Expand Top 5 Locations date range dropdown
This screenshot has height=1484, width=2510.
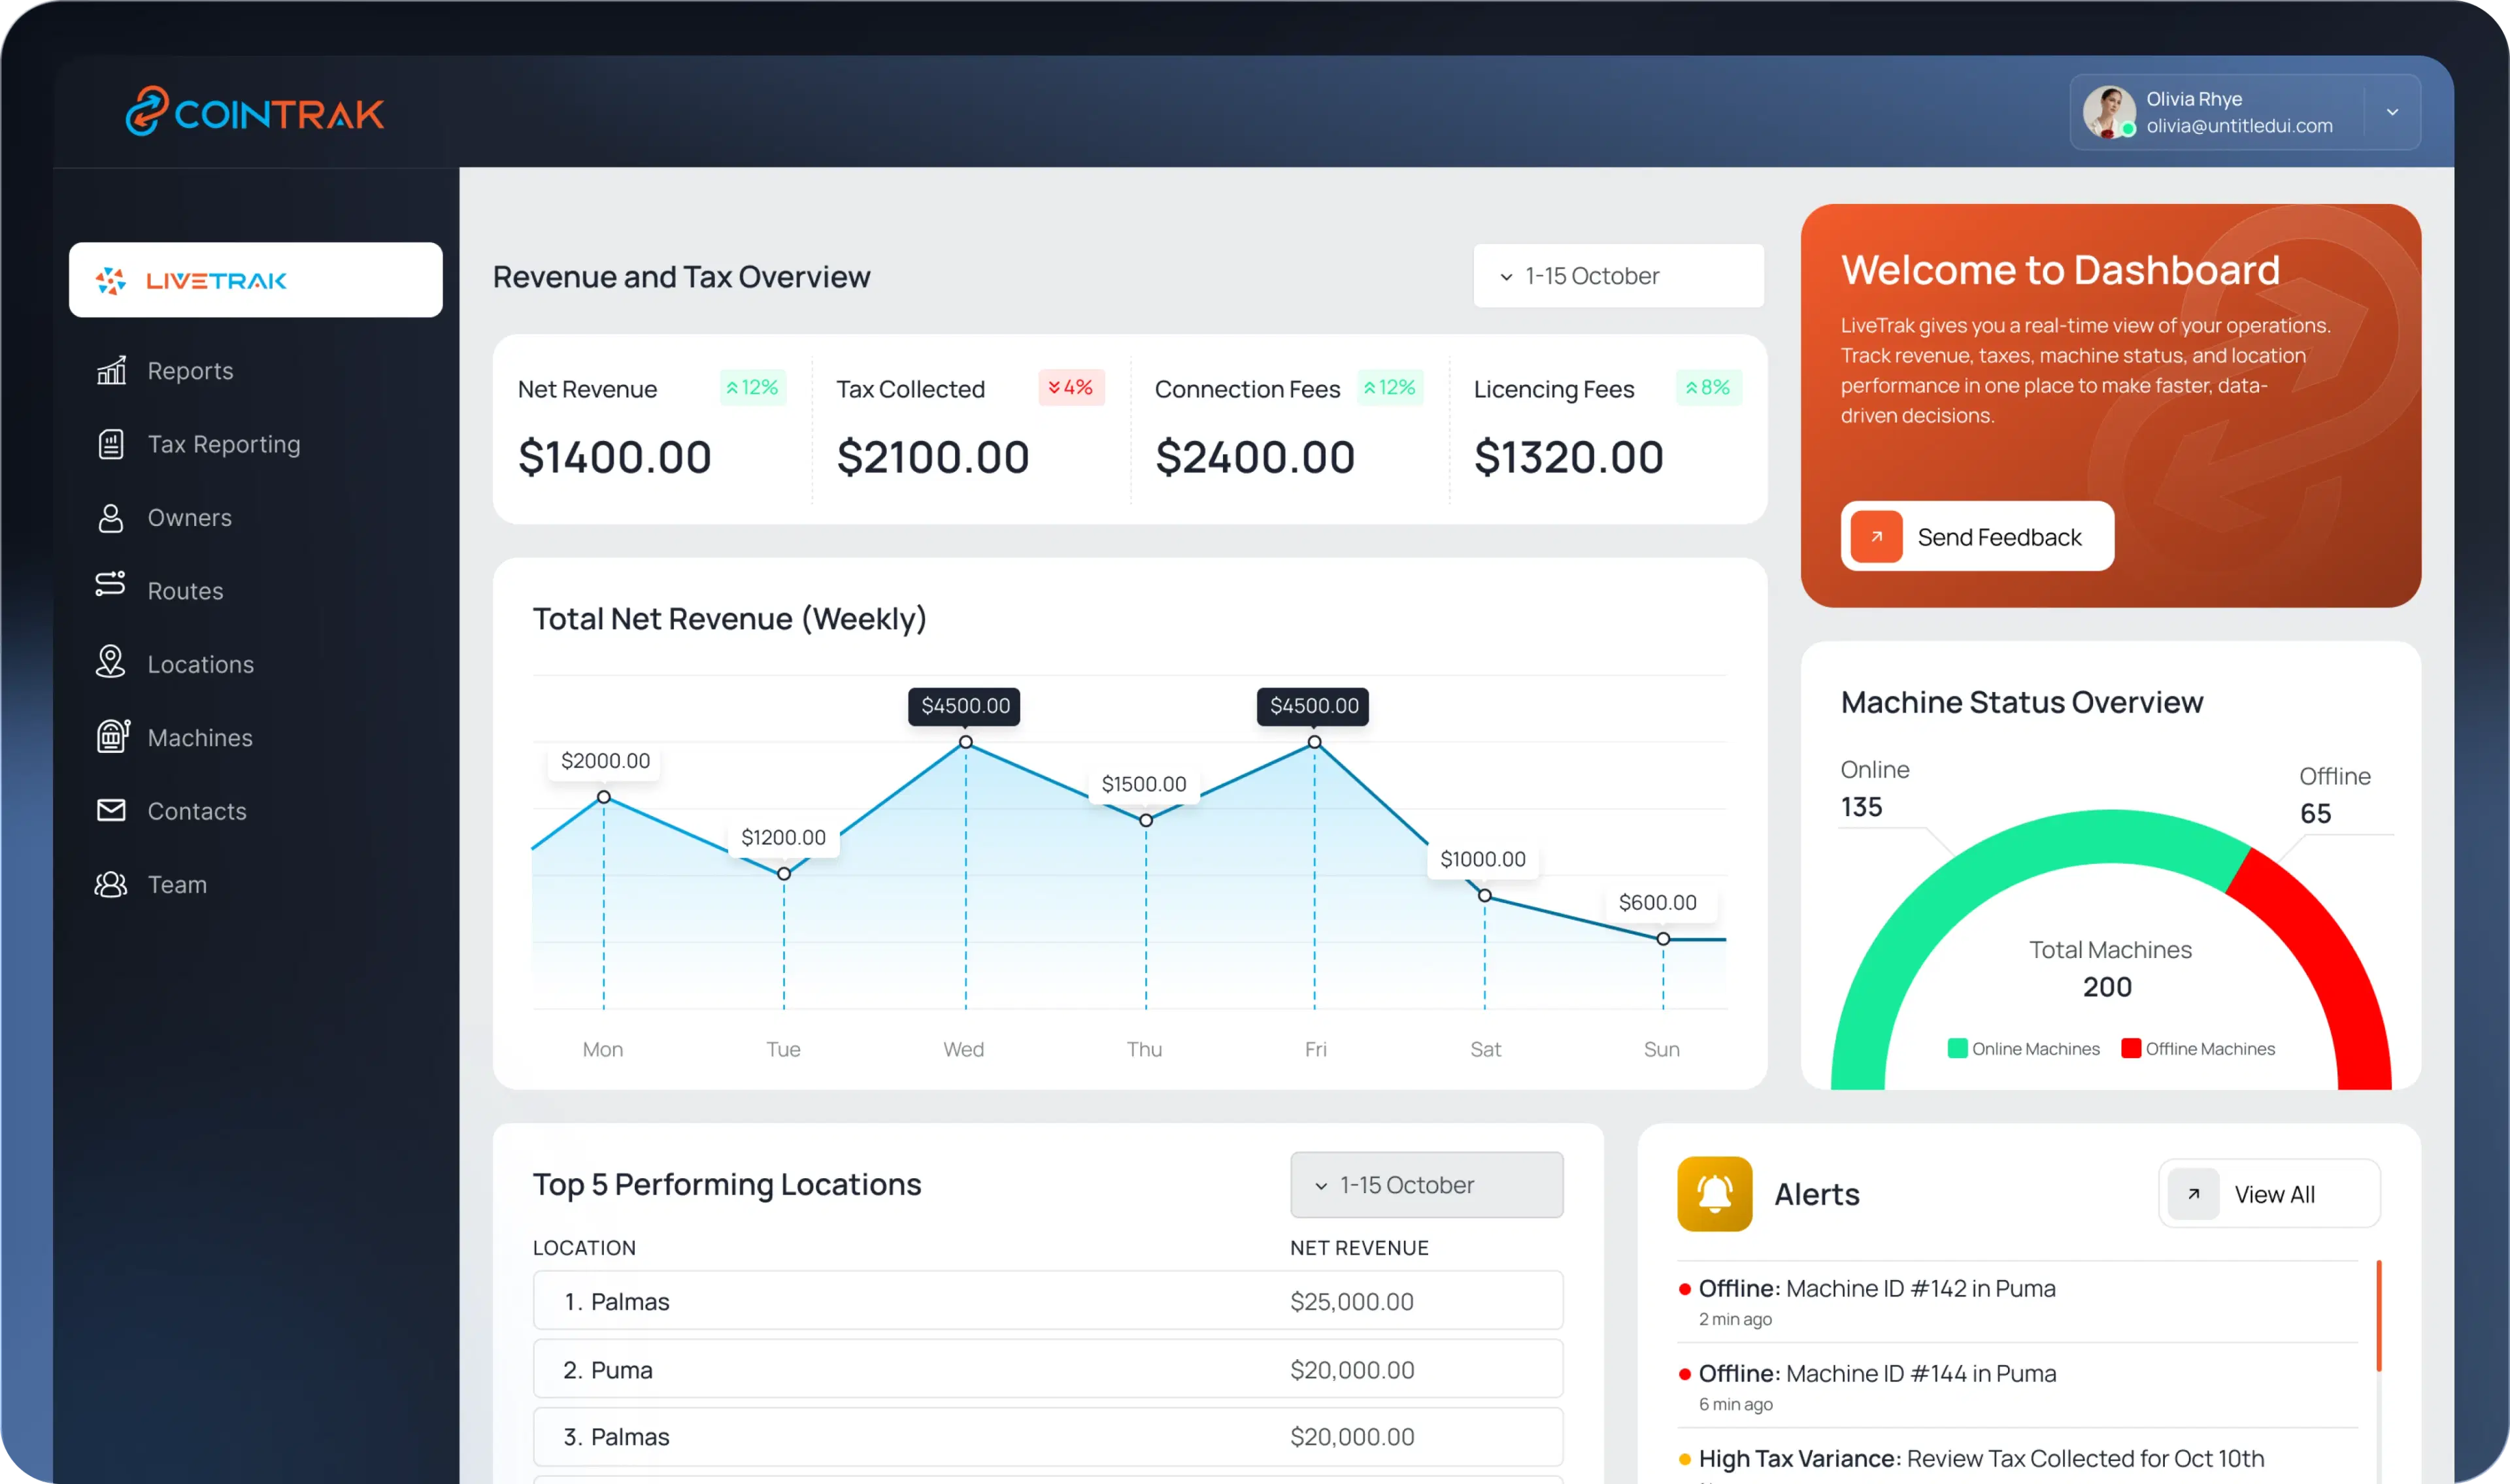tap(1426, 1185)
